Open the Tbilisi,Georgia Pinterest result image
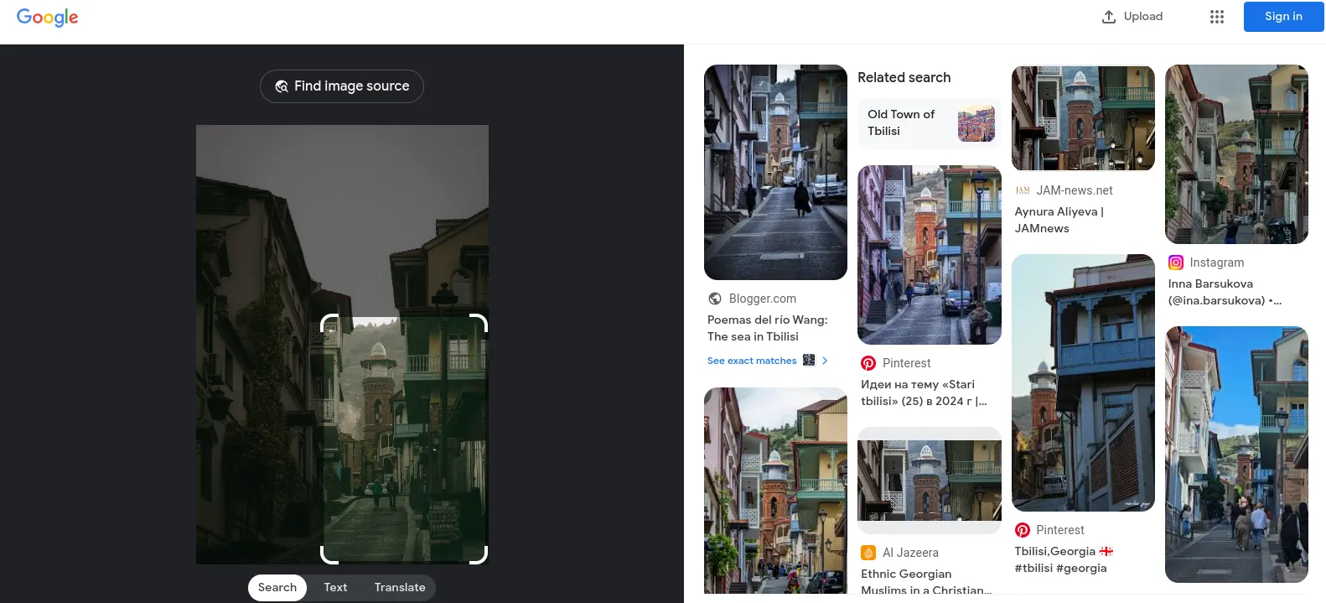 (1083, 383)
